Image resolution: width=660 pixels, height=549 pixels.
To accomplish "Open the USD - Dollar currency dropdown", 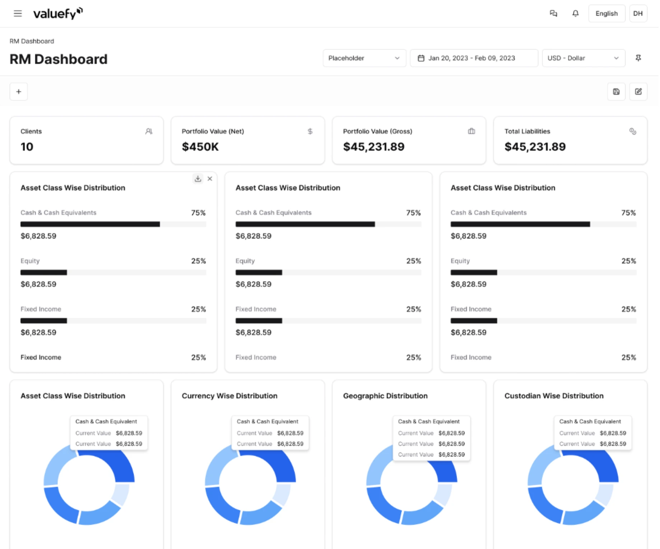I will 583,58.
